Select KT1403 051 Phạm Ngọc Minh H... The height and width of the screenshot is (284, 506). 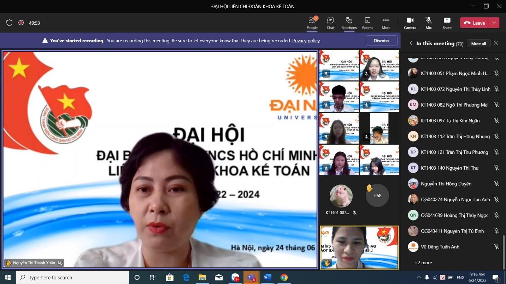(x=455, y=73)
